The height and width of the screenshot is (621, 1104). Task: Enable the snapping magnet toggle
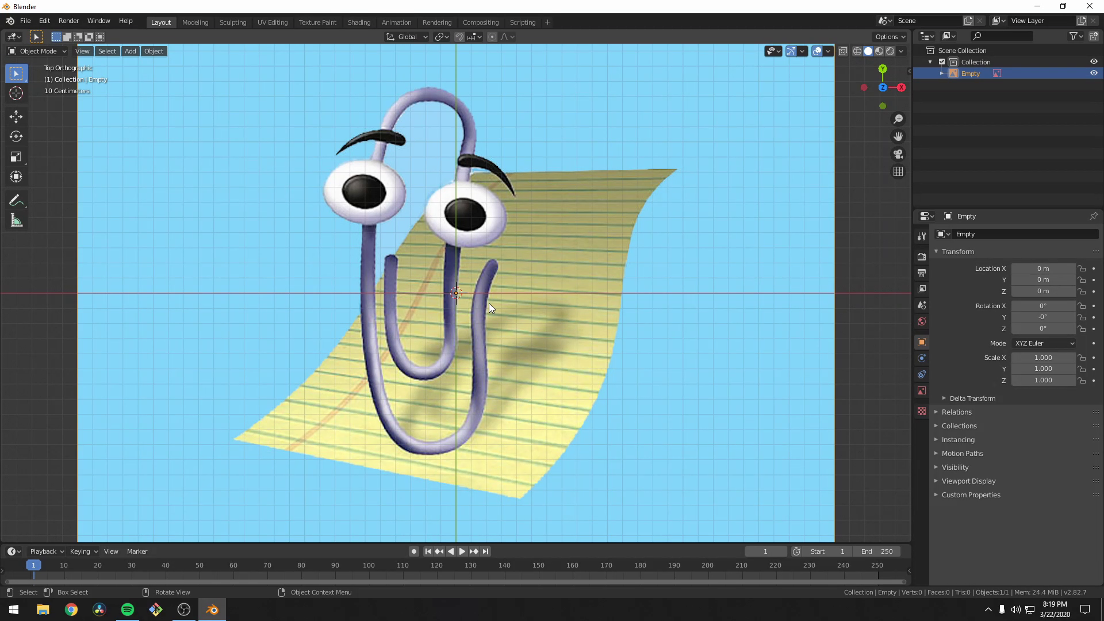tap(459, 36)
